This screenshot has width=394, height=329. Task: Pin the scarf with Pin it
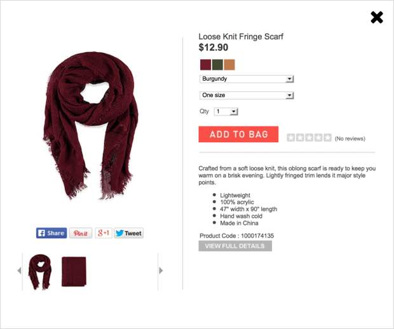tap(81, 233)
